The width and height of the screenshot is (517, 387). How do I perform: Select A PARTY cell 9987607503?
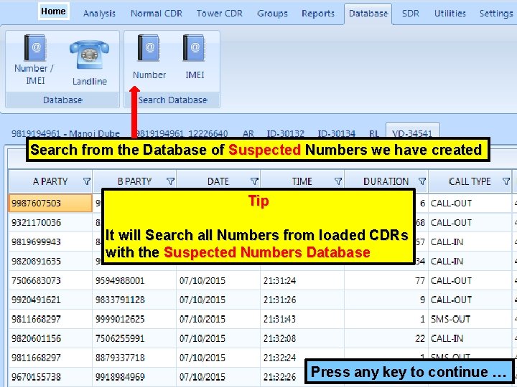[x=50, y=203]
